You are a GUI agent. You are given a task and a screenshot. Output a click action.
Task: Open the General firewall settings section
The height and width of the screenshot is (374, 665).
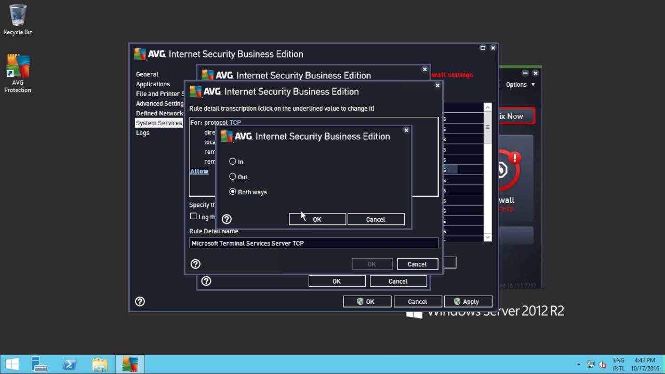coord(147,74)
